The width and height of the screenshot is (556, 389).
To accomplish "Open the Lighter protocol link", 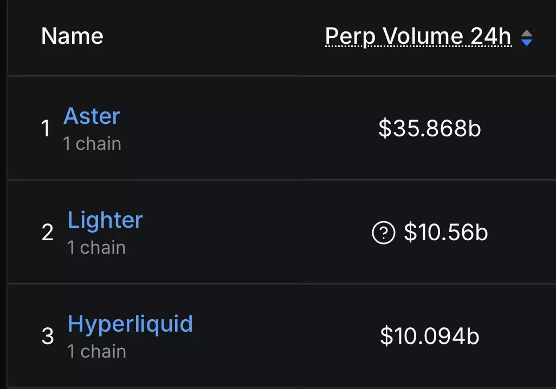I will 105,220.
